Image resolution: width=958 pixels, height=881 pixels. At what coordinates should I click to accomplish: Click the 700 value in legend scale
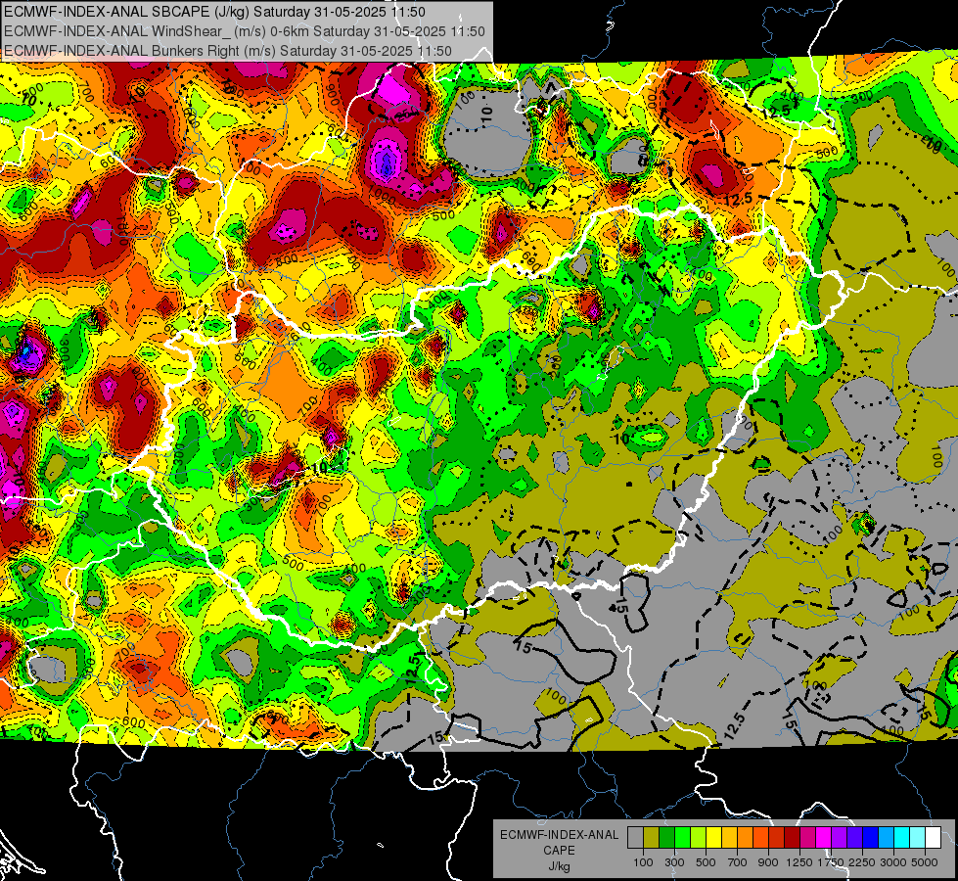pos(738,862)
